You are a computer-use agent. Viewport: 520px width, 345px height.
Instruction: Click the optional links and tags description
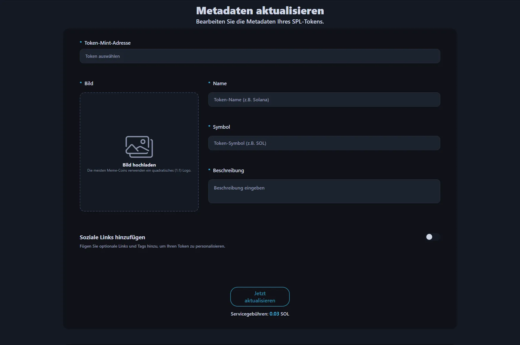click(152, 246)
